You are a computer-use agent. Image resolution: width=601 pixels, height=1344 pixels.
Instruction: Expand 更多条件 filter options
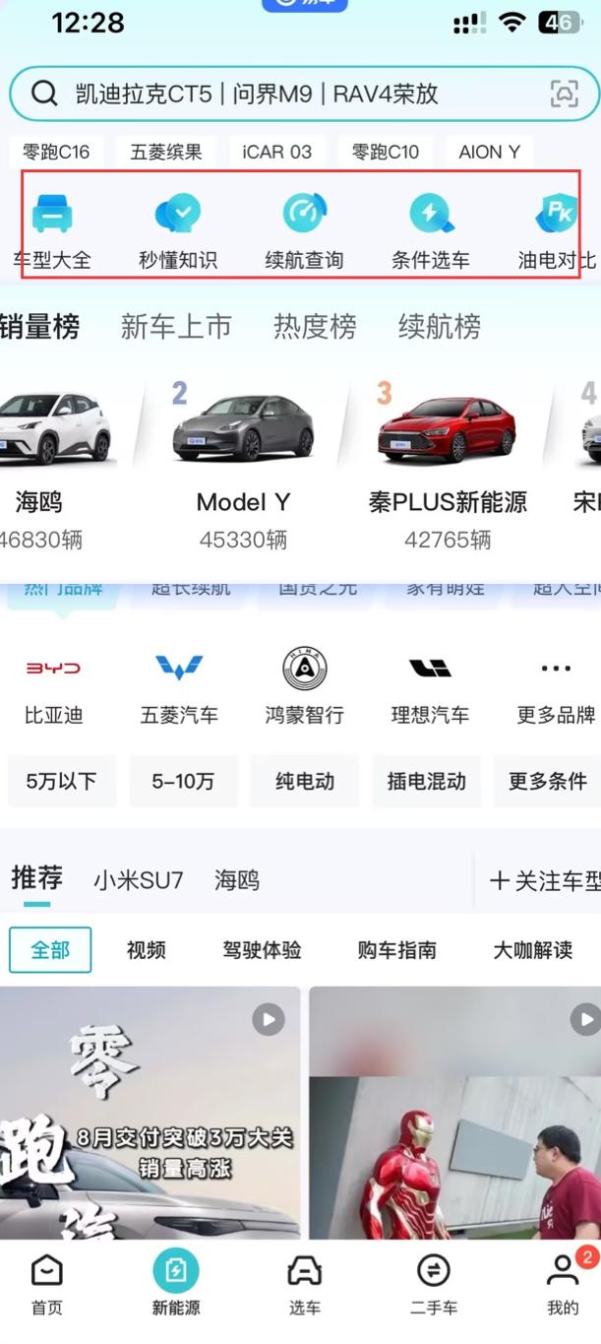[x=548, y=782]
